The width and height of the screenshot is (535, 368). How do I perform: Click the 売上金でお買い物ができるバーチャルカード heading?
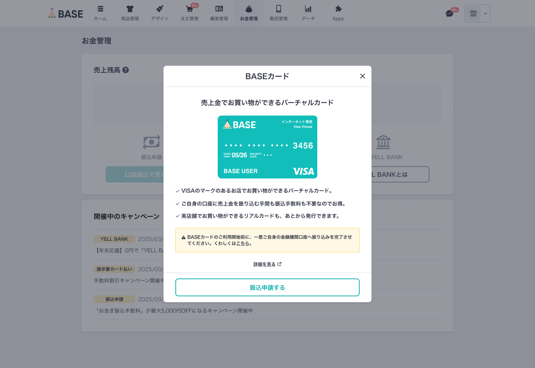click(x=267, y=103)
